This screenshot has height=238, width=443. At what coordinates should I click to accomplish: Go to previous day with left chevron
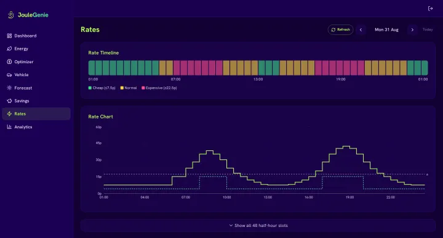tap(361, 29)
